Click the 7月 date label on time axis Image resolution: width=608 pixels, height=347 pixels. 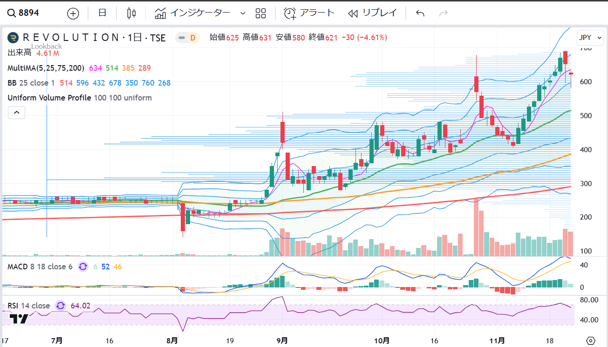[x=57, y=340]
